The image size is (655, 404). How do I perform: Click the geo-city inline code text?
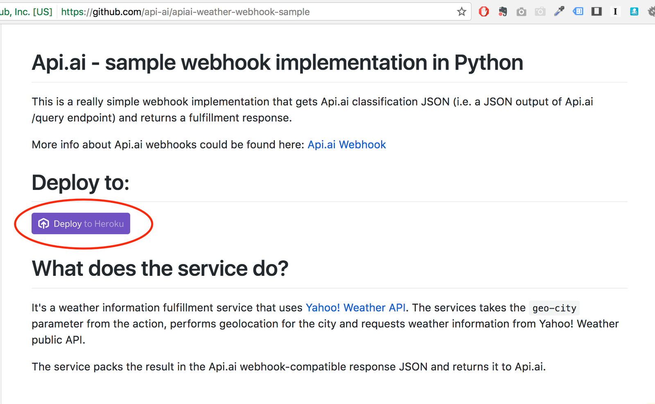click(x=554, y=308)
